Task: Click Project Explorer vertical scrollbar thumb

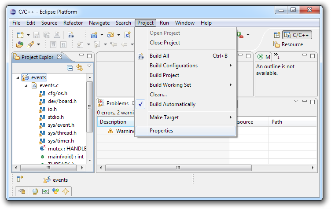Action: click(x=90, y=107)
